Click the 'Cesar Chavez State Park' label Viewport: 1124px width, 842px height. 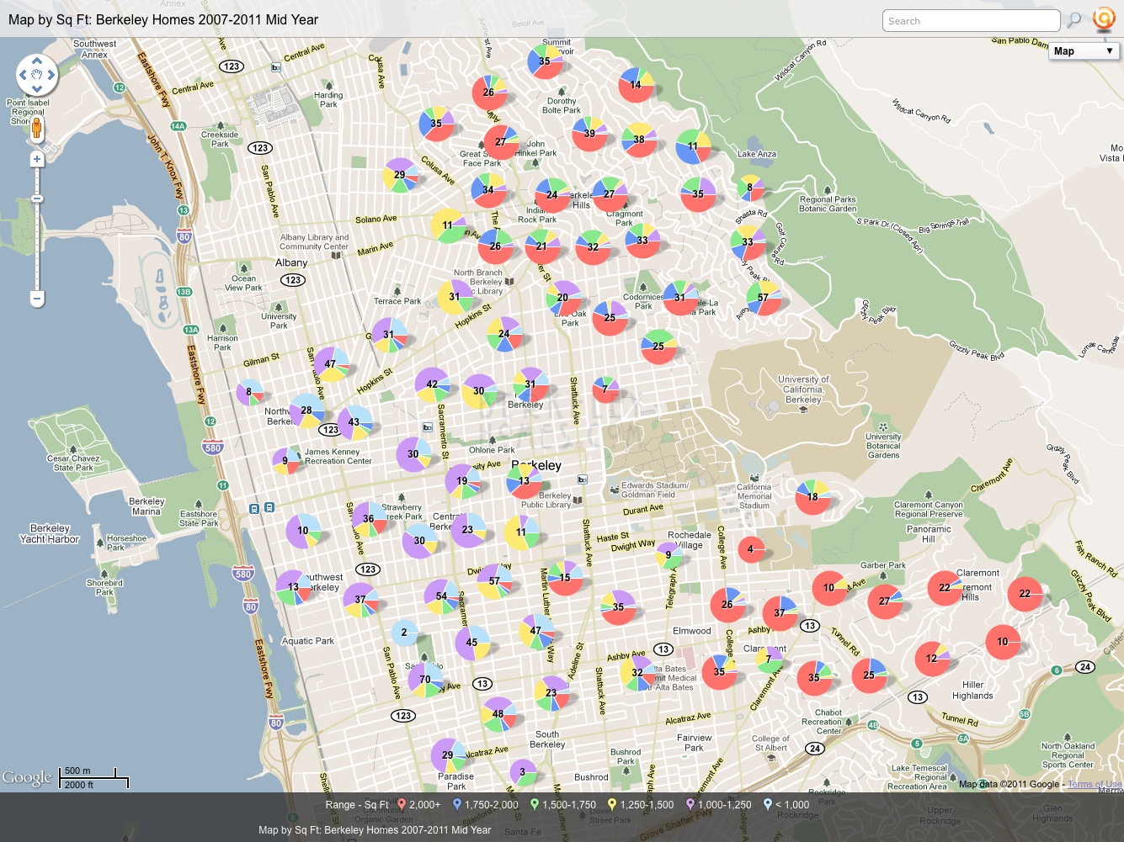tap(73, 463)
